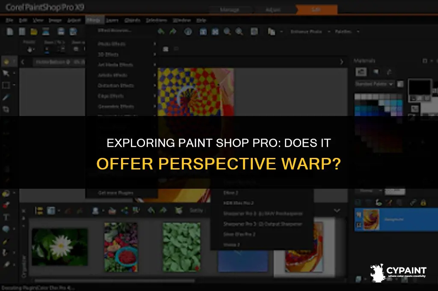Viewport: 438px width, 291px height.
Task: Click the green Undo arrow icon
Action: 161,32
